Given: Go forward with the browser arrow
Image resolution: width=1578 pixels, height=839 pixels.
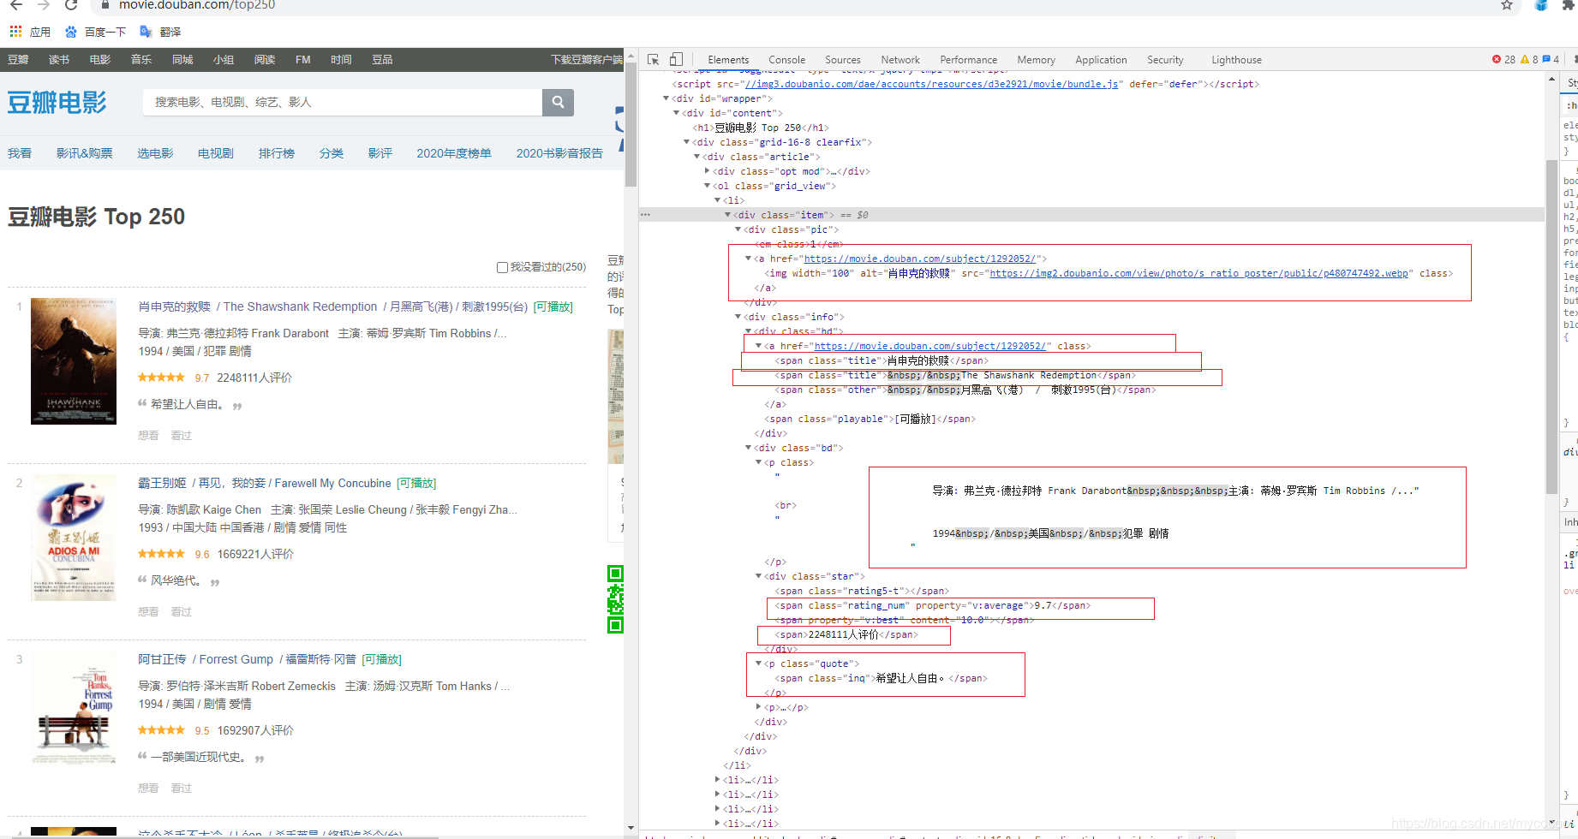Looking at the screenshot, I should [x=44, y=5].
